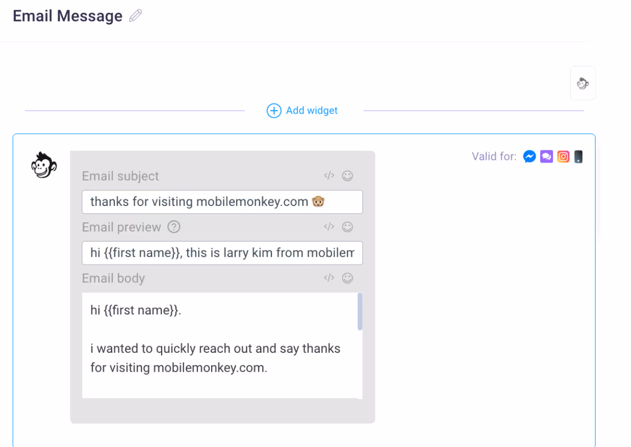The width and height of the screenshot is (631, 447).
Task: Open the emoji picker for Email subject
Action: [347, 175]
